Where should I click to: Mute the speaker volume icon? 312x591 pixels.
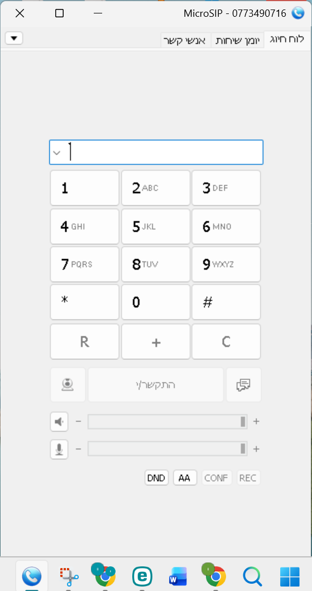point(59,421)
